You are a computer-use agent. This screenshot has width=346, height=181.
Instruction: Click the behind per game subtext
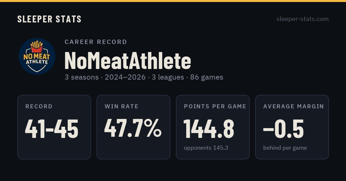285,148
